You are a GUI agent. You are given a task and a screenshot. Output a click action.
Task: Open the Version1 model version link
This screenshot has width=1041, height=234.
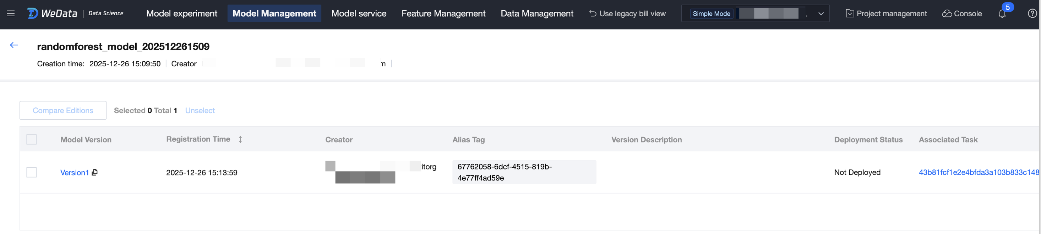tap(74, 173)
